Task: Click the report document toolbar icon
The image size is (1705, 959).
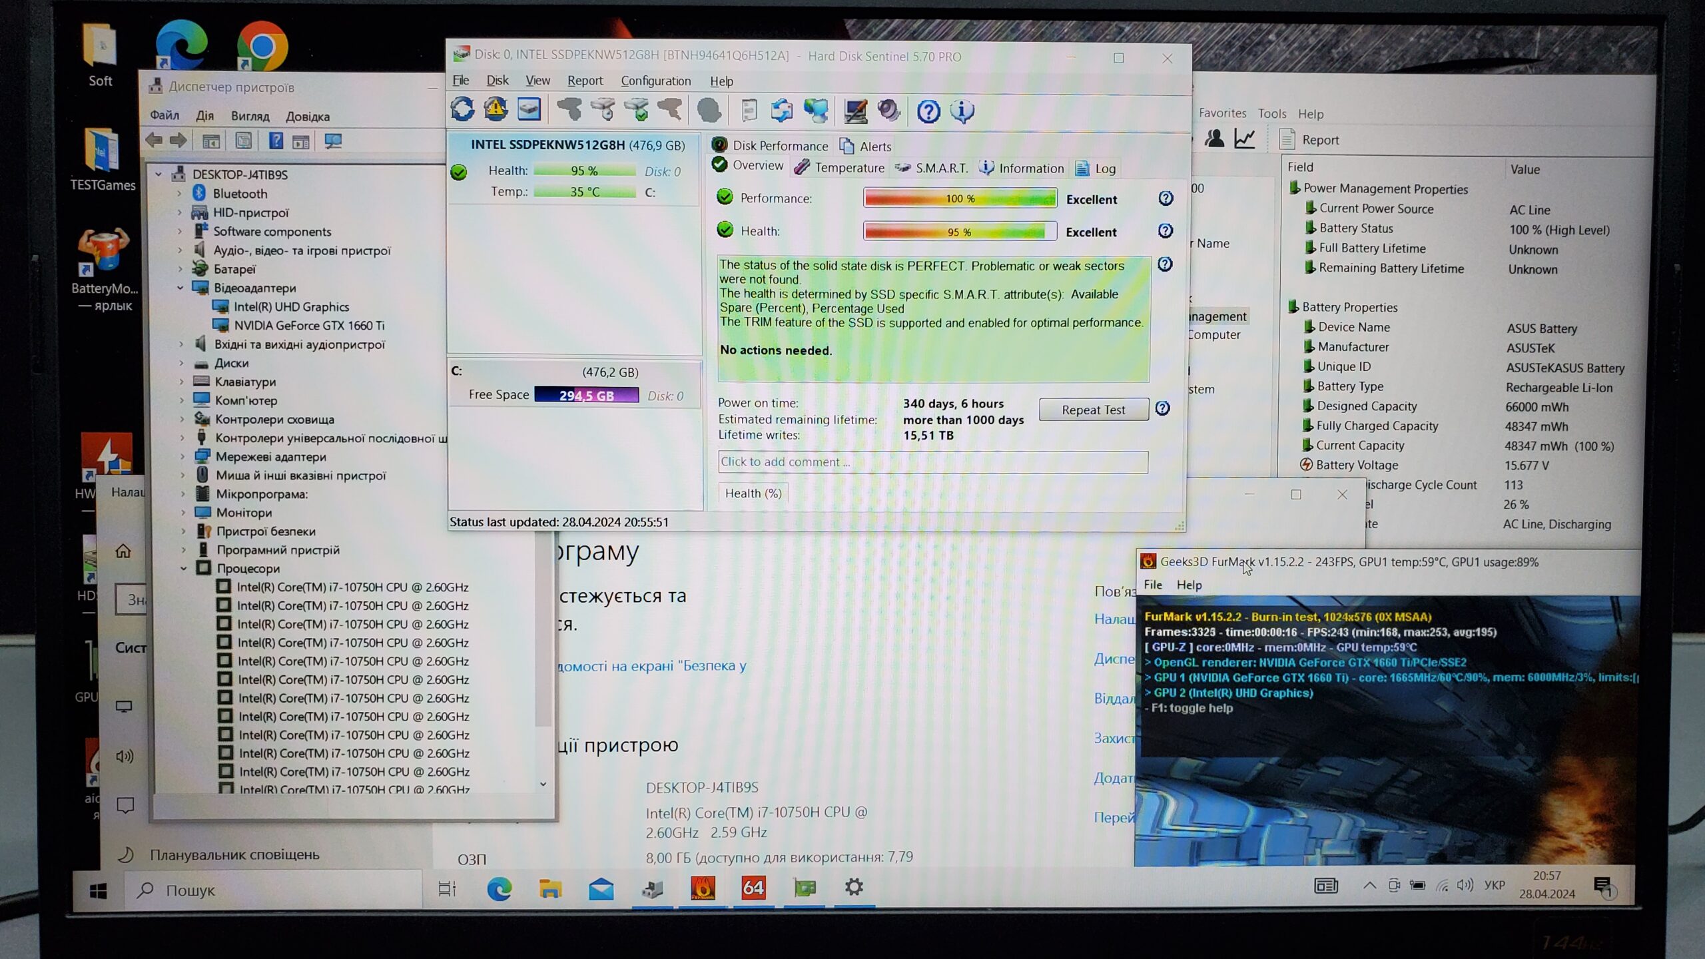Action: pyautogui.click(x=749, y=111)
